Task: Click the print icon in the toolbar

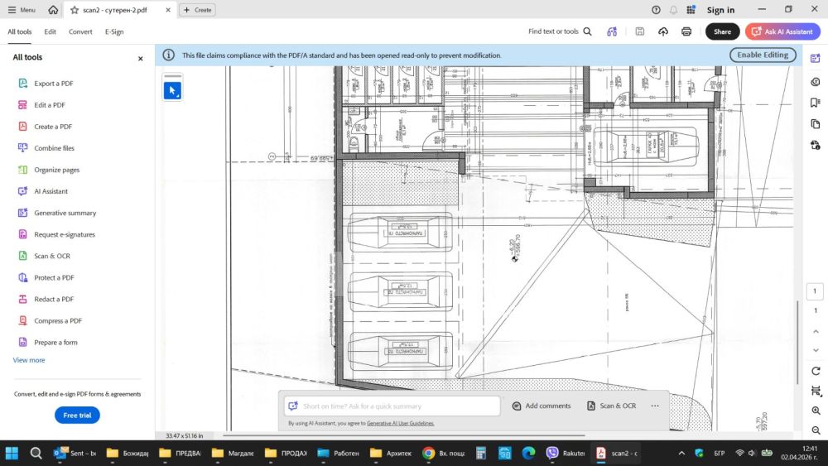Action: point(686,31)
